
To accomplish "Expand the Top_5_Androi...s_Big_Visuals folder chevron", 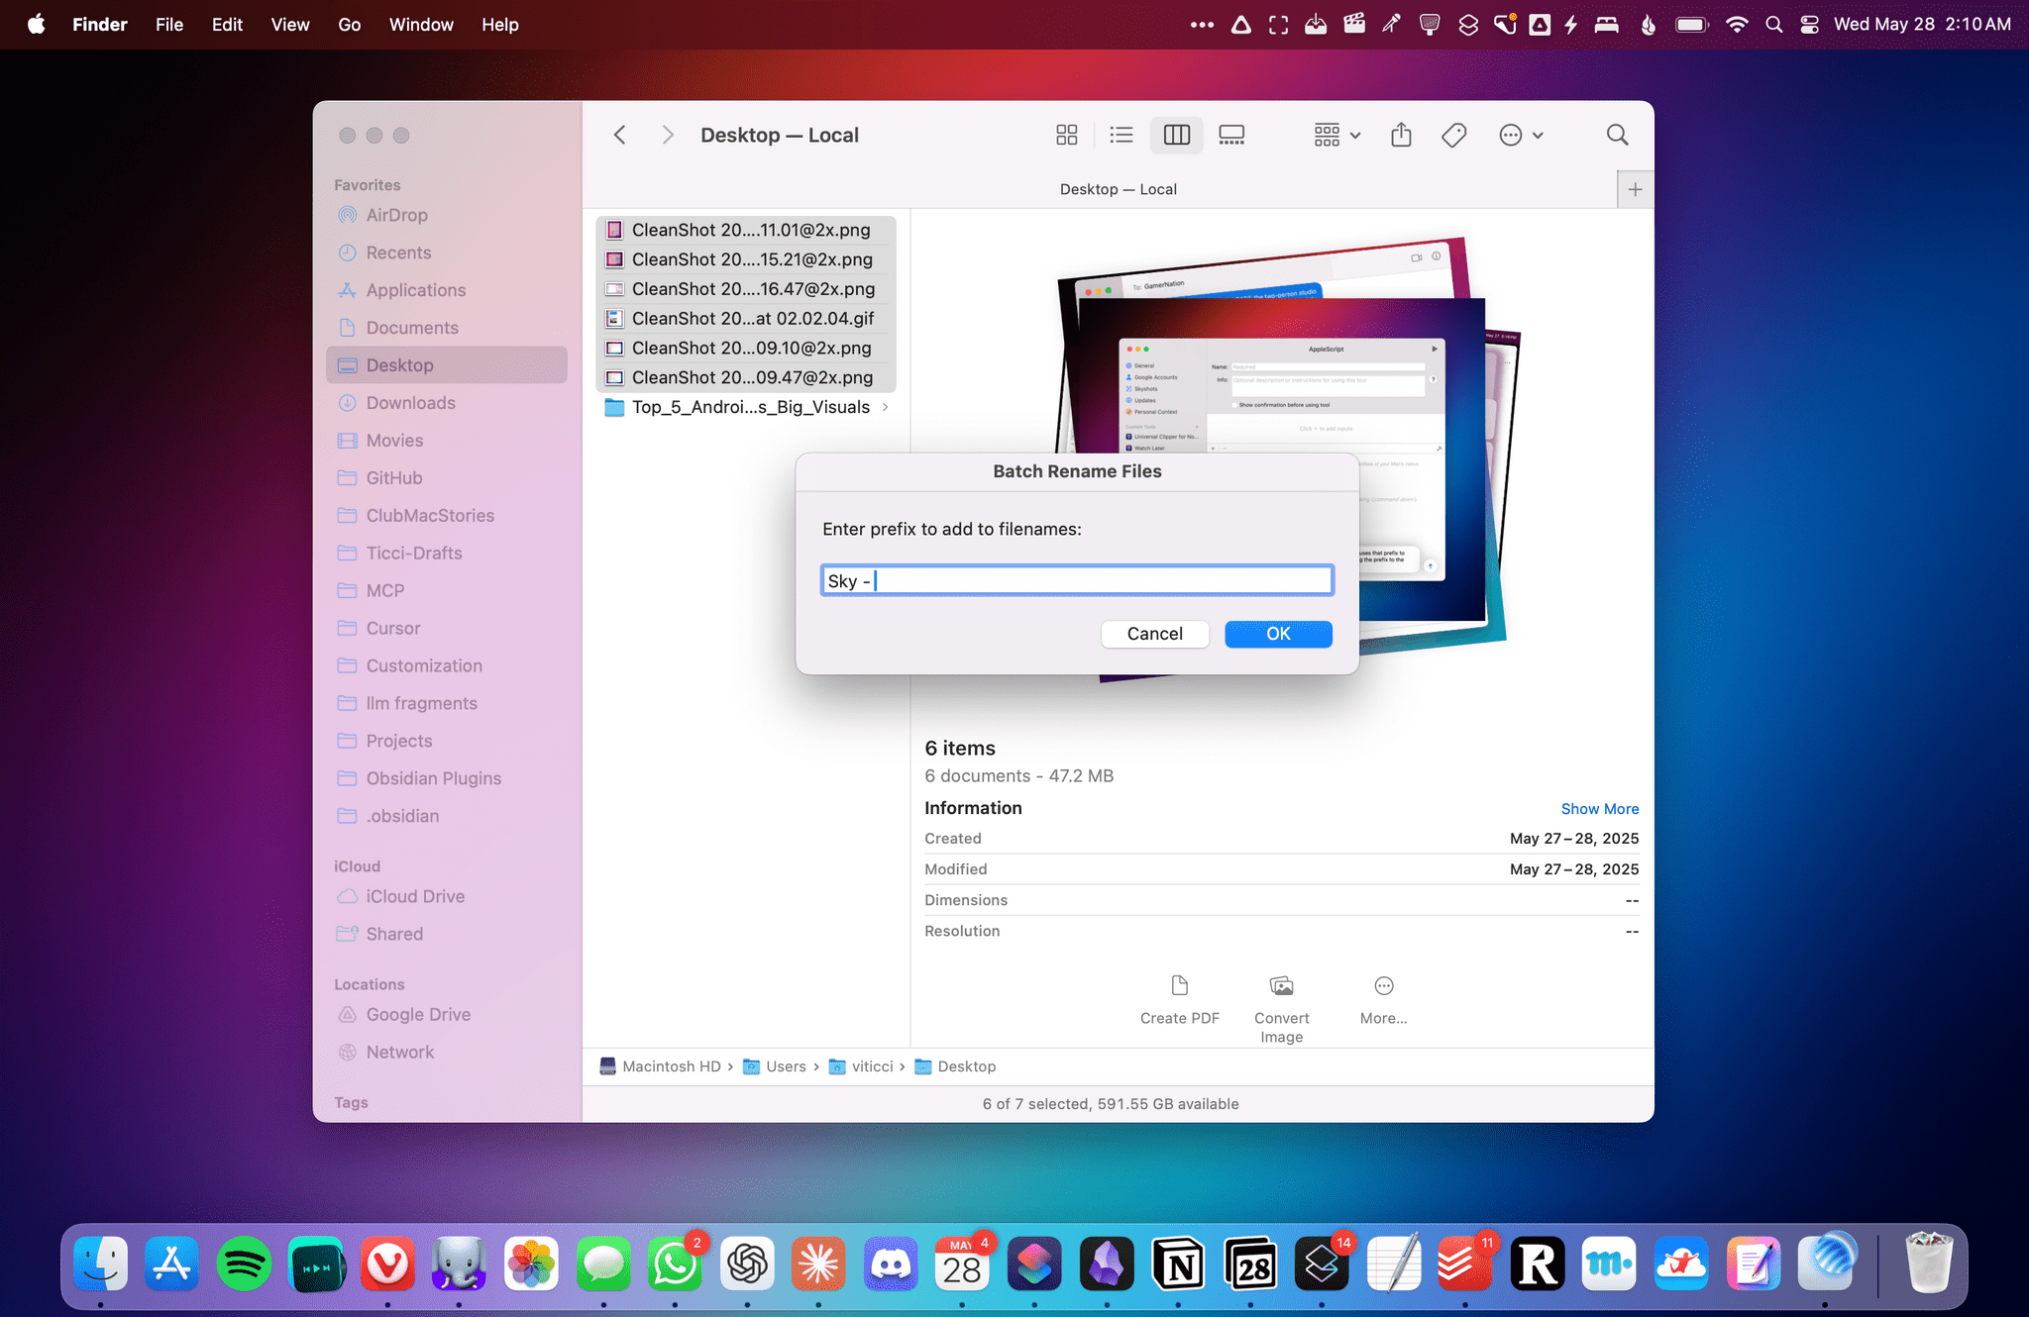I will [885, 407].
